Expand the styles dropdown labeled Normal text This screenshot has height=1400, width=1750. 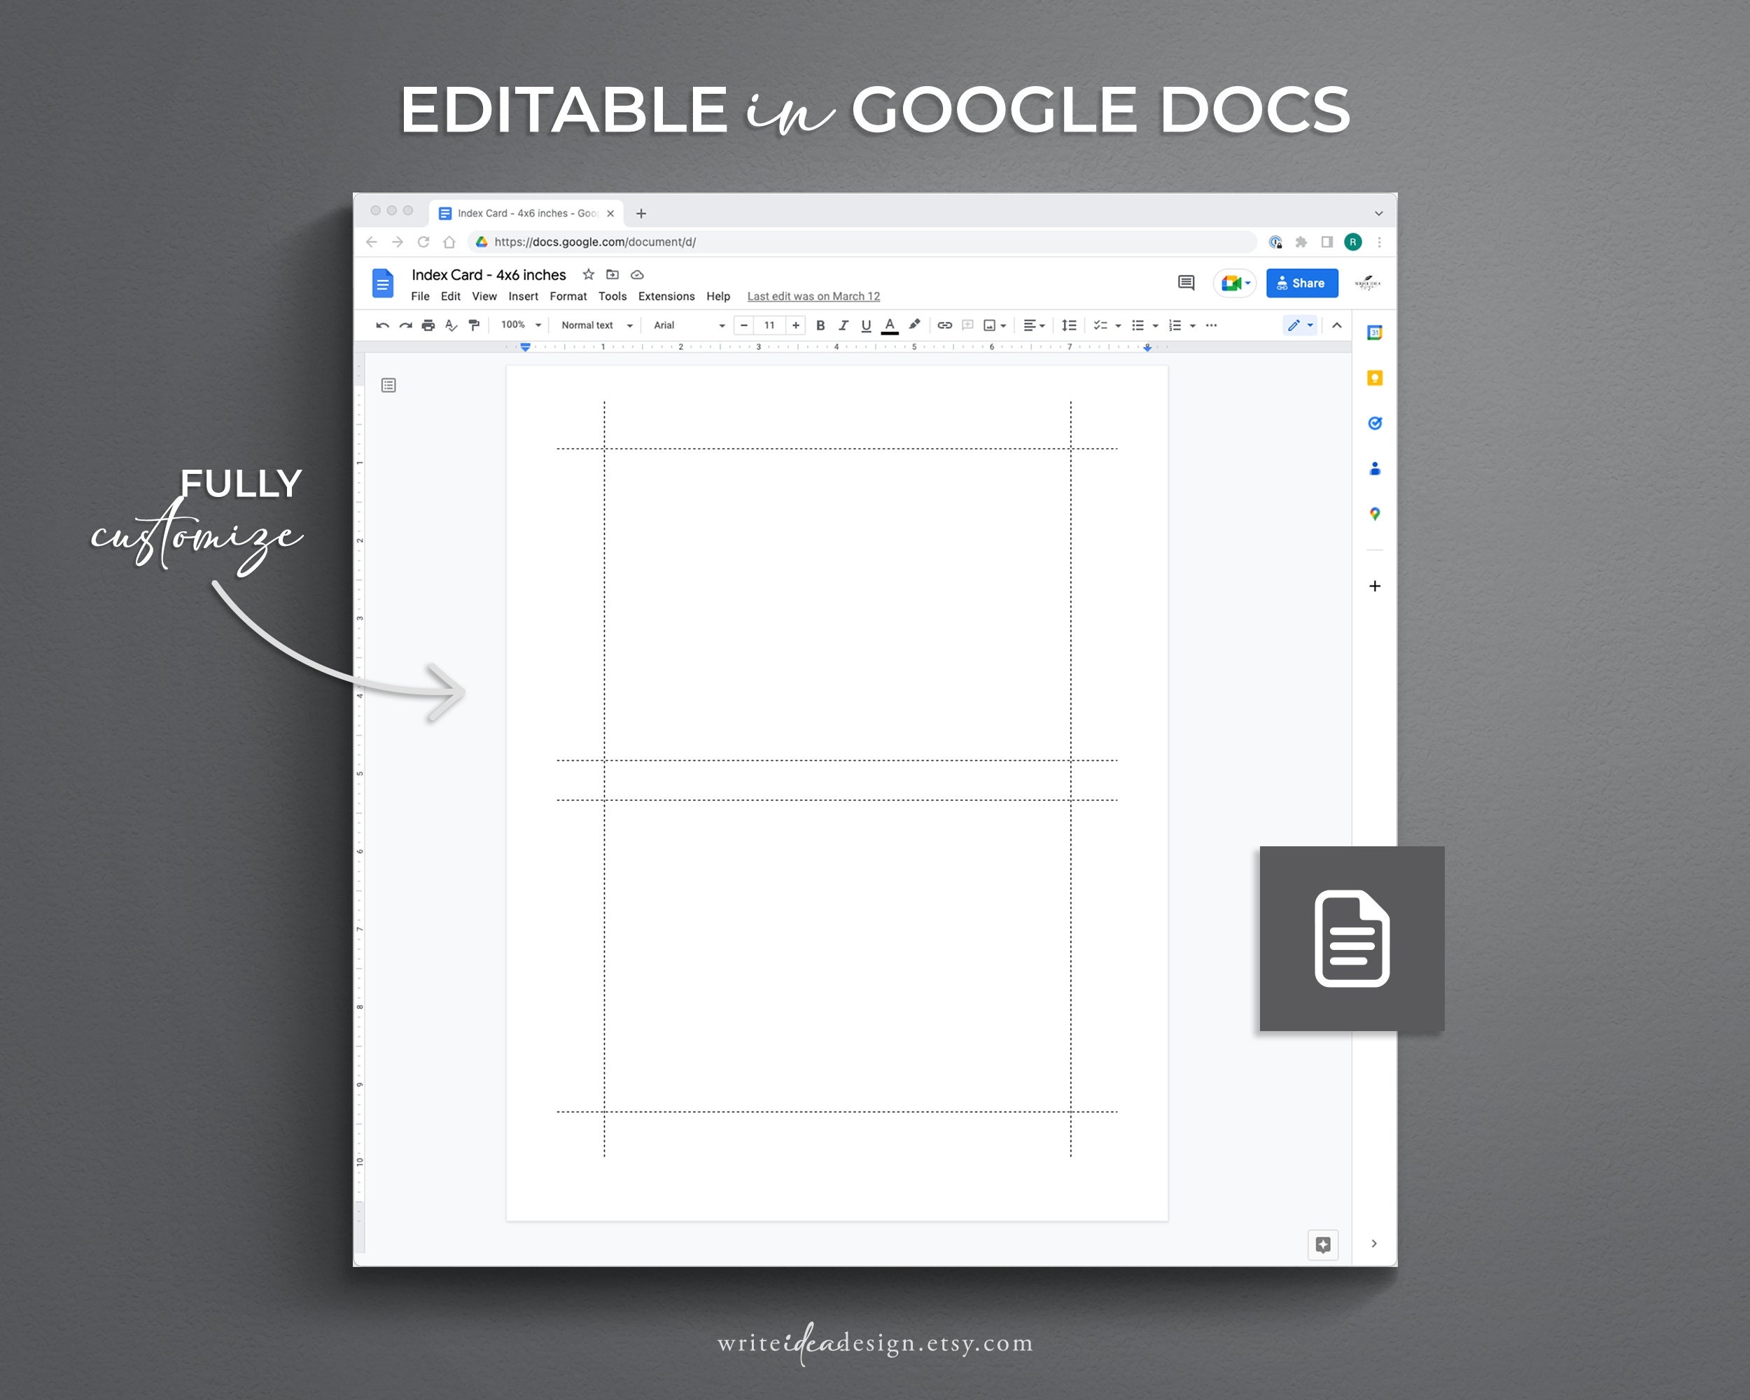pos(595,325)
